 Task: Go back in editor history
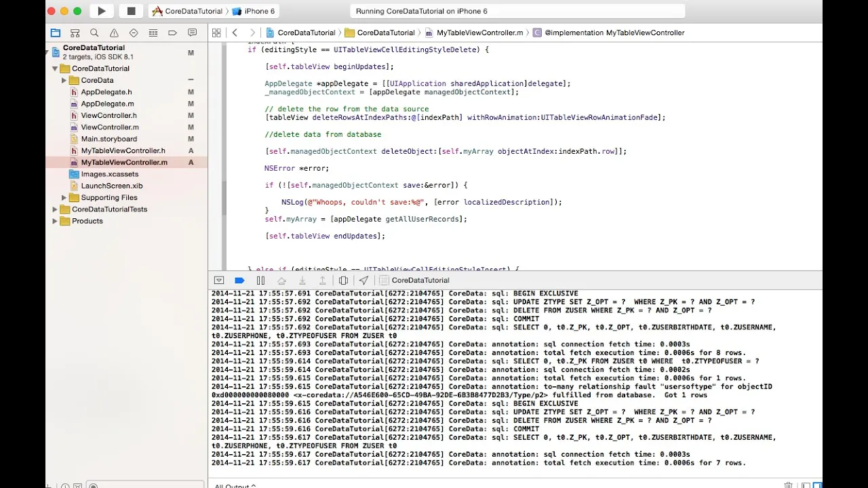(x=235, y=33)
